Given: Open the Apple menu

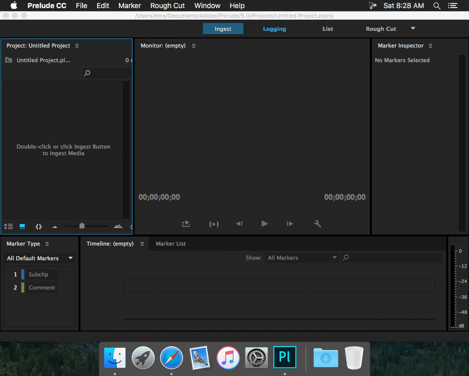Looking at the screenshot, I should tap(14, 6).
